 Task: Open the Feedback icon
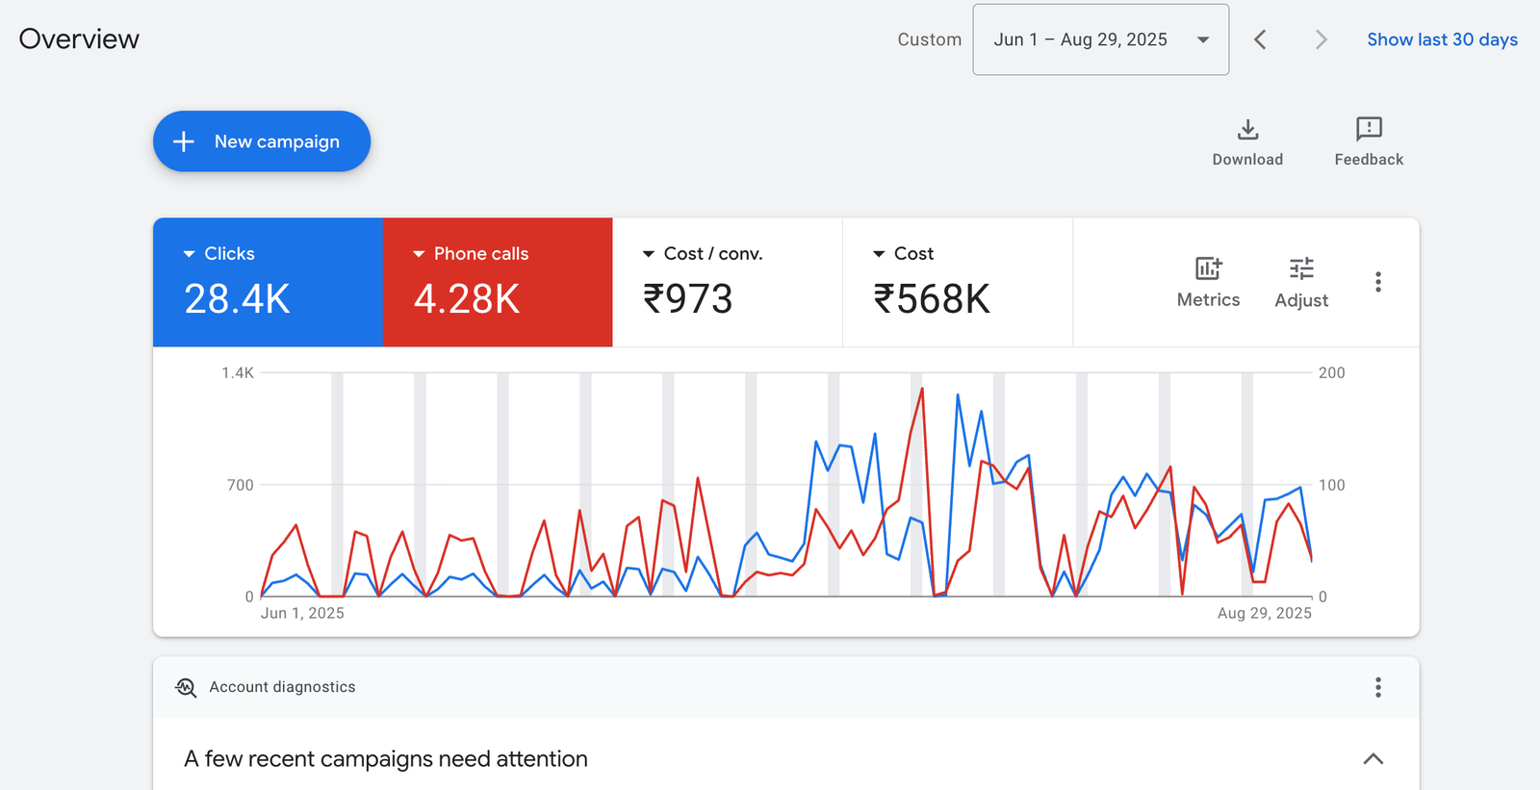pos(1369,129)
